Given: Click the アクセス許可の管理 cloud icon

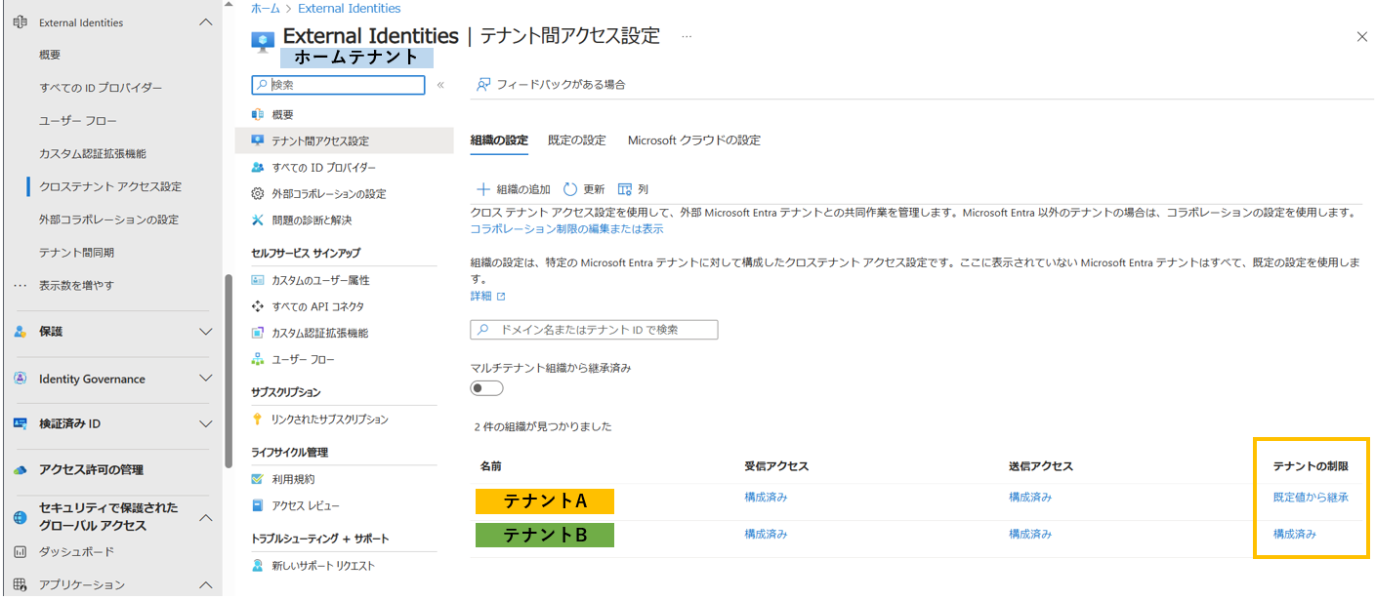Looking at the screenshot, I should click(x=20, y=469).
